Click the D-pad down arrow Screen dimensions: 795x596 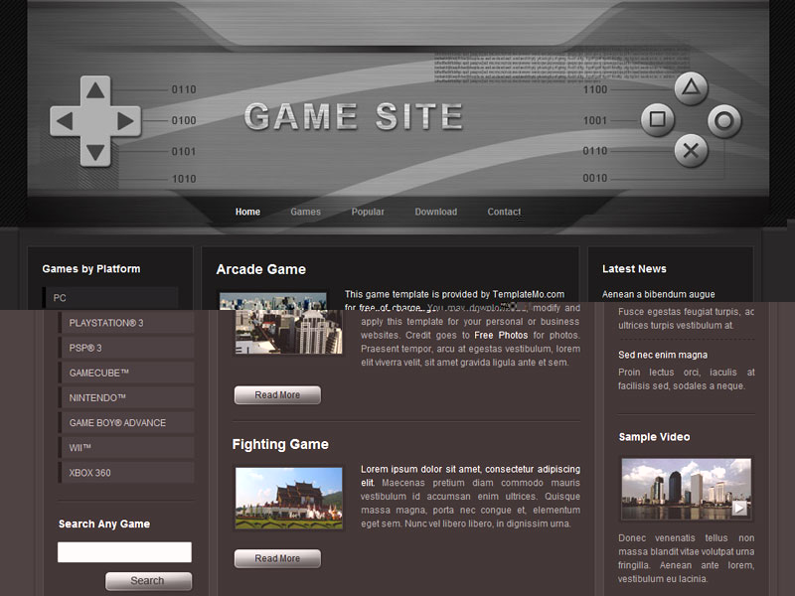pyautogui.click(x=94, y=151)
